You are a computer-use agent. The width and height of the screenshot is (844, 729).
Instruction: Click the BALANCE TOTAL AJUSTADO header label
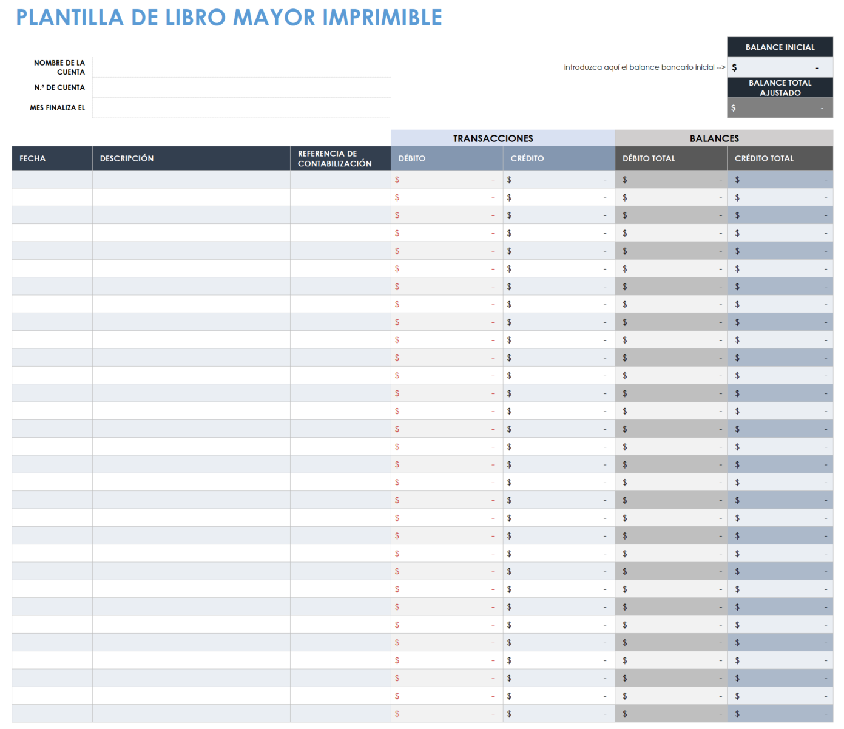(780, 87)
